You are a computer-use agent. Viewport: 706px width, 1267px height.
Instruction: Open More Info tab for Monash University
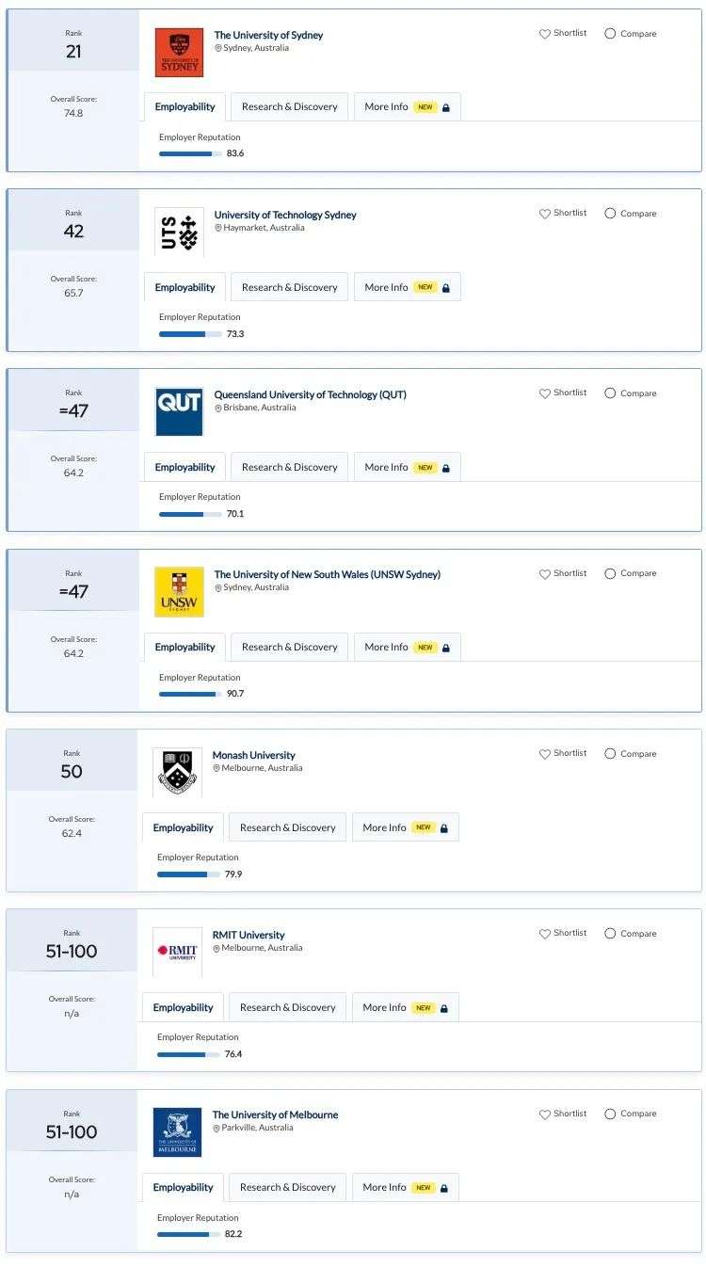pyautogui.click(x=405, y=828)
